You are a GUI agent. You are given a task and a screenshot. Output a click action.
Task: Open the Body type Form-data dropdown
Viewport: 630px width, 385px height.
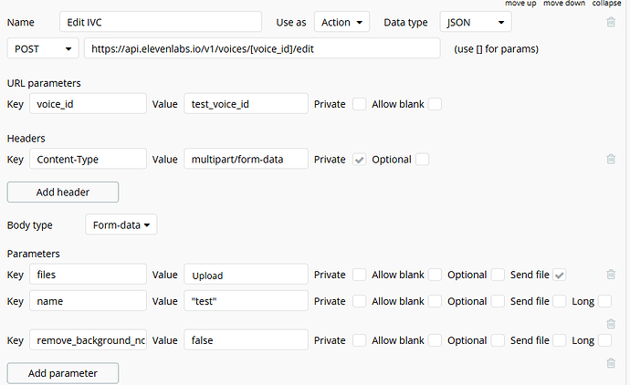(x=121, y=224)
